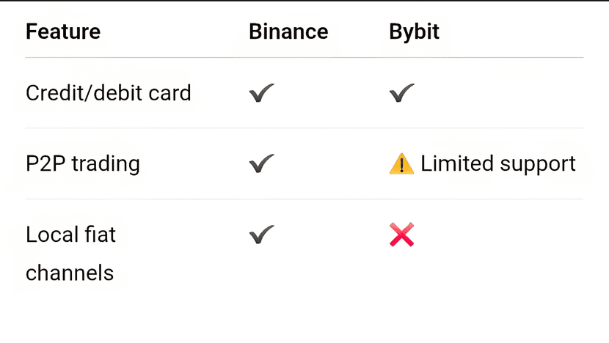Click the divider line below P2P trading row
609x343 pixels.
coord(304,199)
